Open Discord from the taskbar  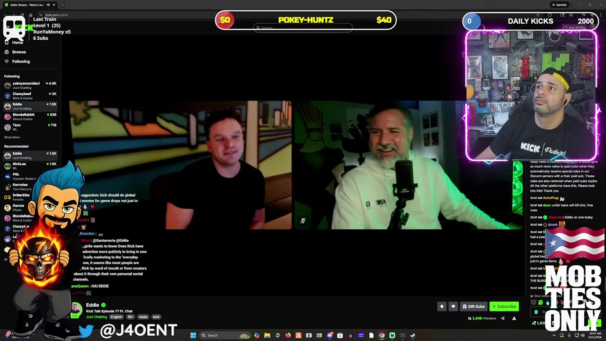click(x=330, y=335)
